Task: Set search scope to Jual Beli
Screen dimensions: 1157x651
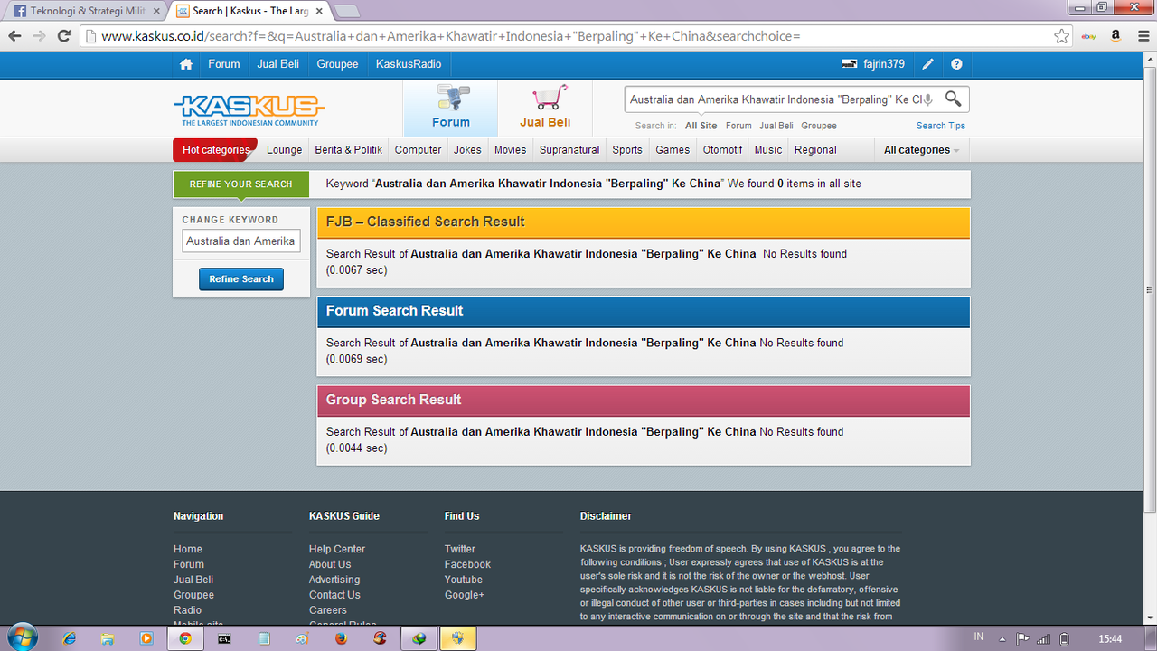Action: [776, 126]
